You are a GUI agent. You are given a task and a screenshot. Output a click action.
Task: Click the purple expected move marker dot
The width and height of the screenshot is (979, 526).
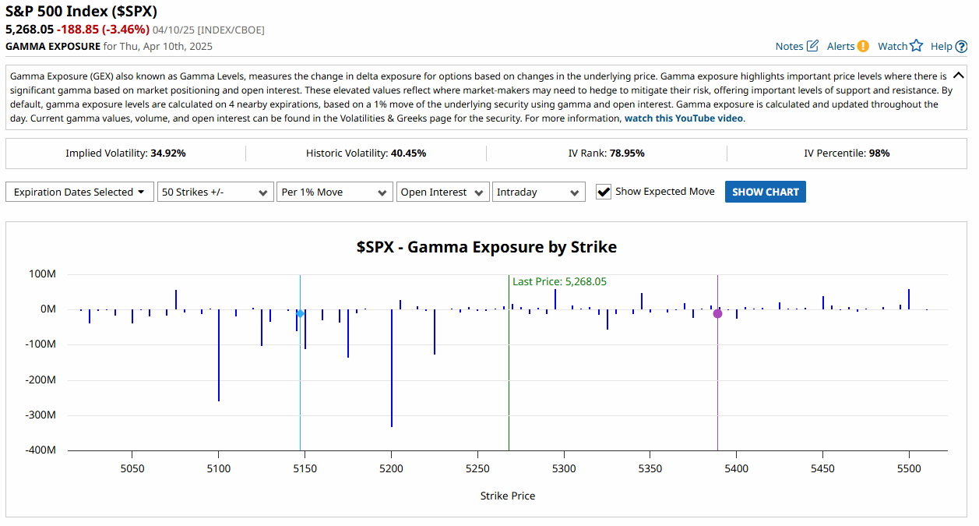click(x=717, y=313)
